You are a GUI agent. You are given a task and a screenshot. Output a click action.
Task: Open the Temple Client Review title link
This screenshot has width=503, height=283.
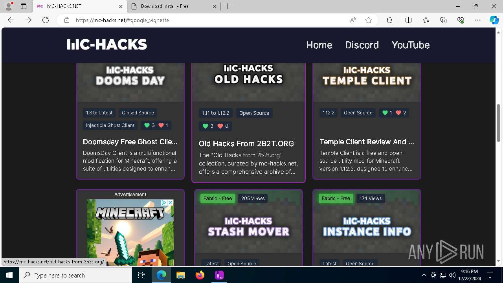(367, 142)
